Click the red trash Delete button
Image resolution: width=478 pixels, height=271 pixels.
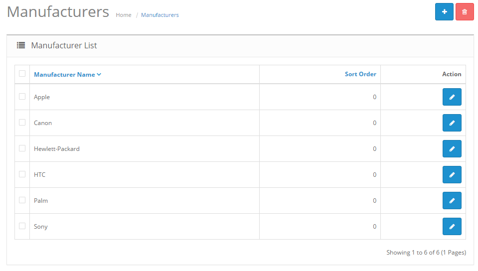pos(465,12)
